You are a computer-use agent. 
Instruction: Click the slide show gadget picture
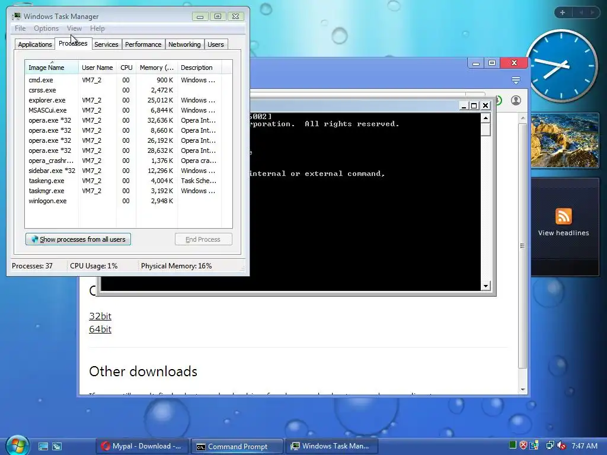[x=565, y=140]
